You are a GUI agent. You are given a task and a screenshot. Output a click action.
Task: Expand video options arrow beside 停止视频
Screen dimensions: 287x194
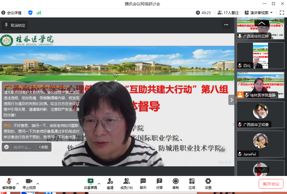(x=38, y=183)
